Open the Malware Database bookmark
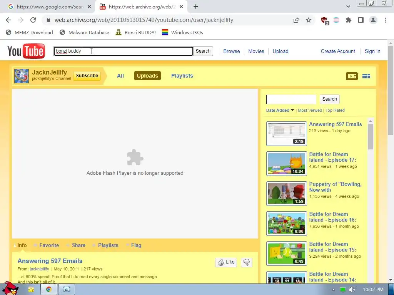The image size is (394, 295). [84, 32]
